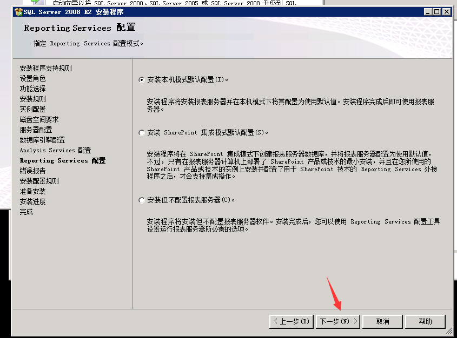457x338 pixels.
Task: Click the window resize grip corner
Action: tap(449, 331)
